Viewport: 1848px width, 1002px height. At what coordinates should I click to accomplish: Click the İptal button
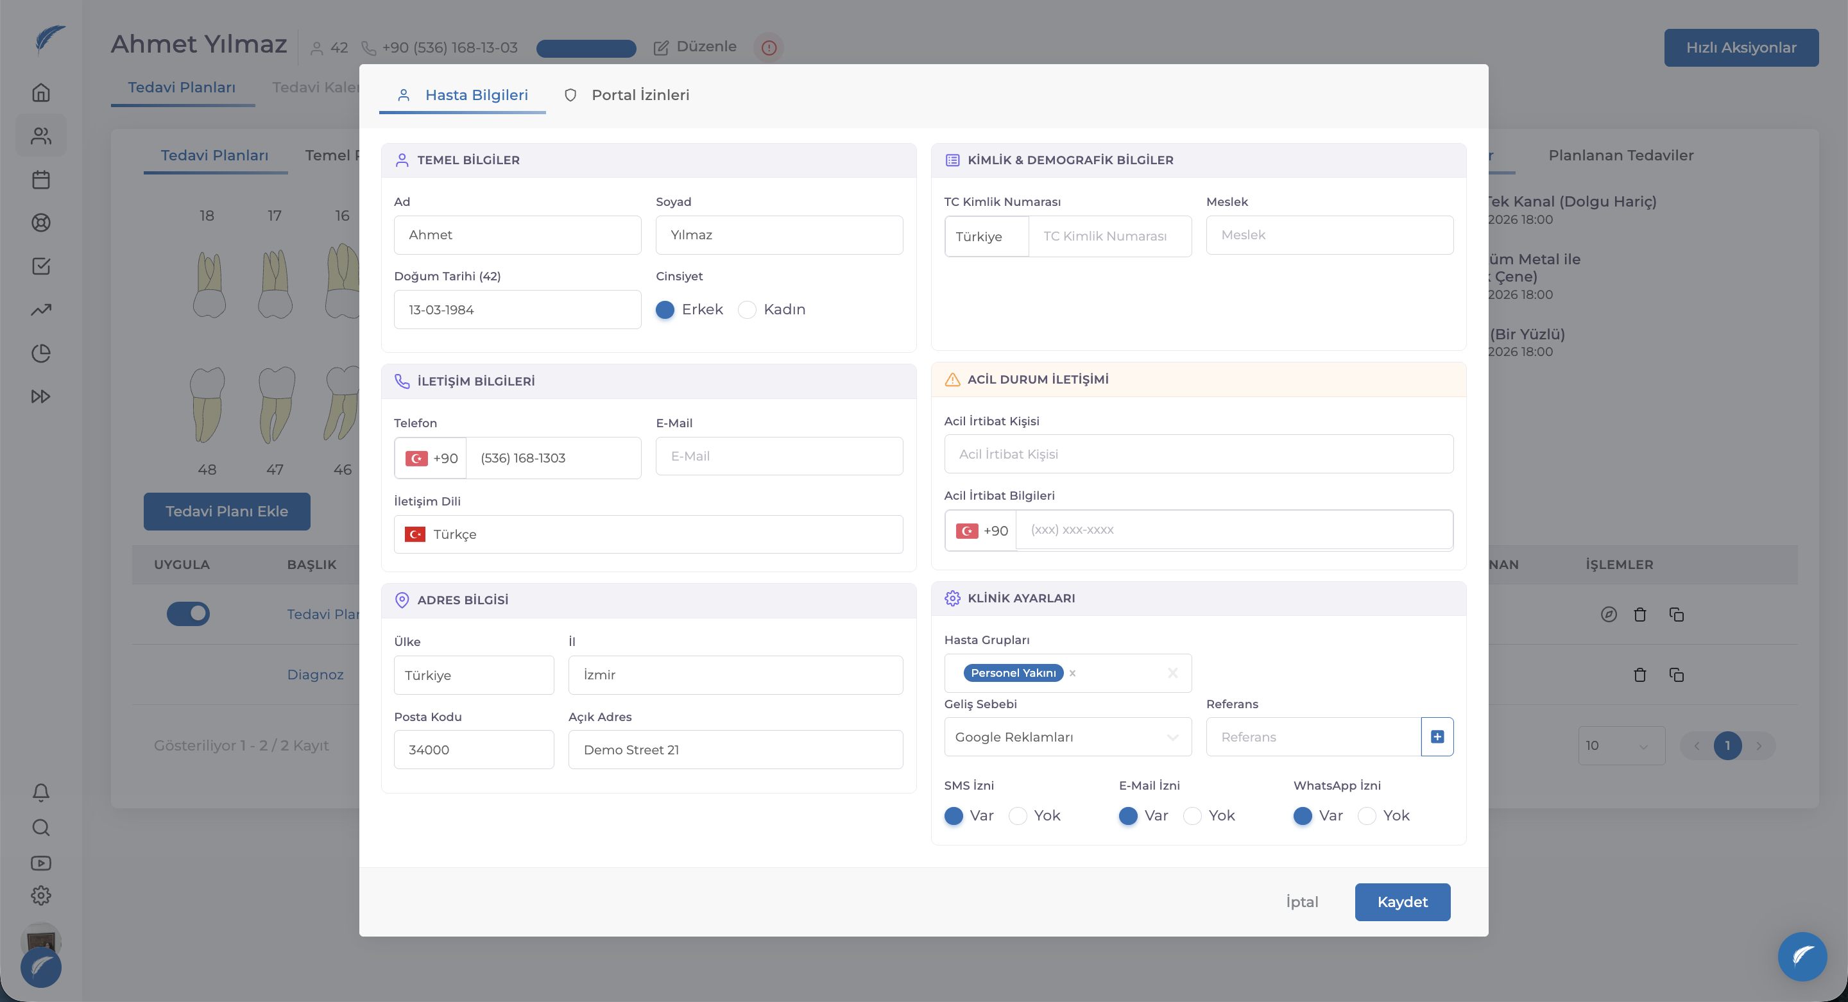pyautogui.click(x=1301, y=901)
